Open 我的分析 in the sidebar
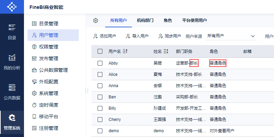The width and height of the screenshot is (274, 137). (12, 62)
